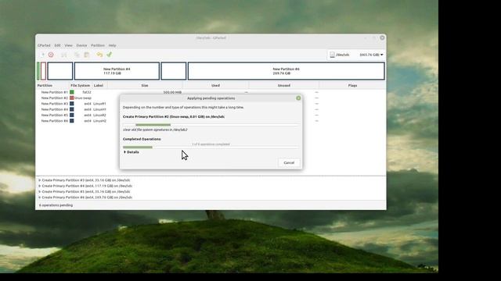Click red linux-swap icon of New Partition #2
Viewport: 501px width, 281px height.
72,98
